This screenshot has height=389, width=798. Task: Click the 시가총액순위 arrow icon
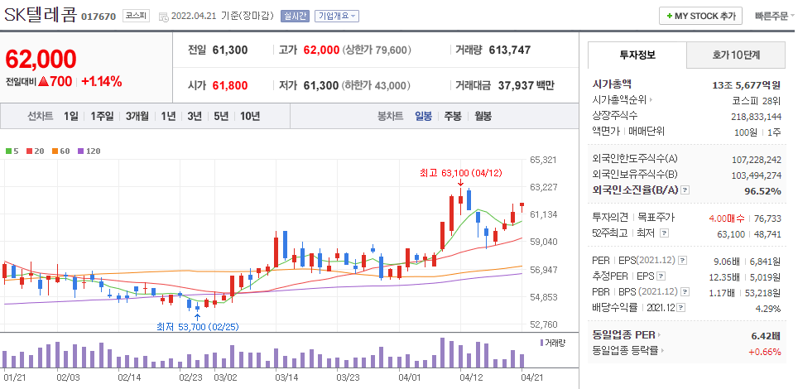pos(651,100)
